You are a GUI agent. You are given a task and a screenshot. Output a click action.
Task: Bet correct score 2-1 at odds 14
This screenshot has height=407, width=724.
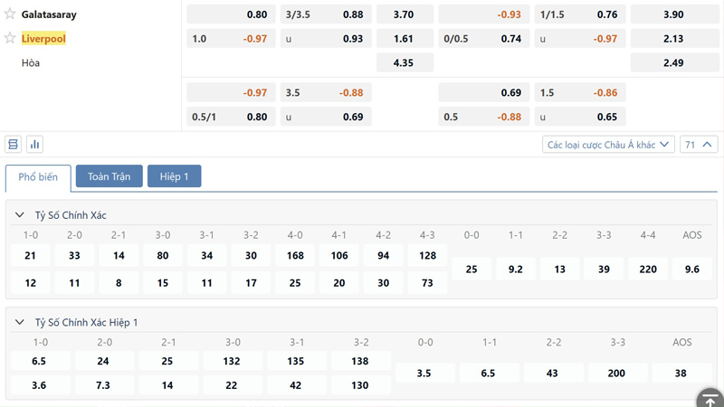(x=119, y=255)
